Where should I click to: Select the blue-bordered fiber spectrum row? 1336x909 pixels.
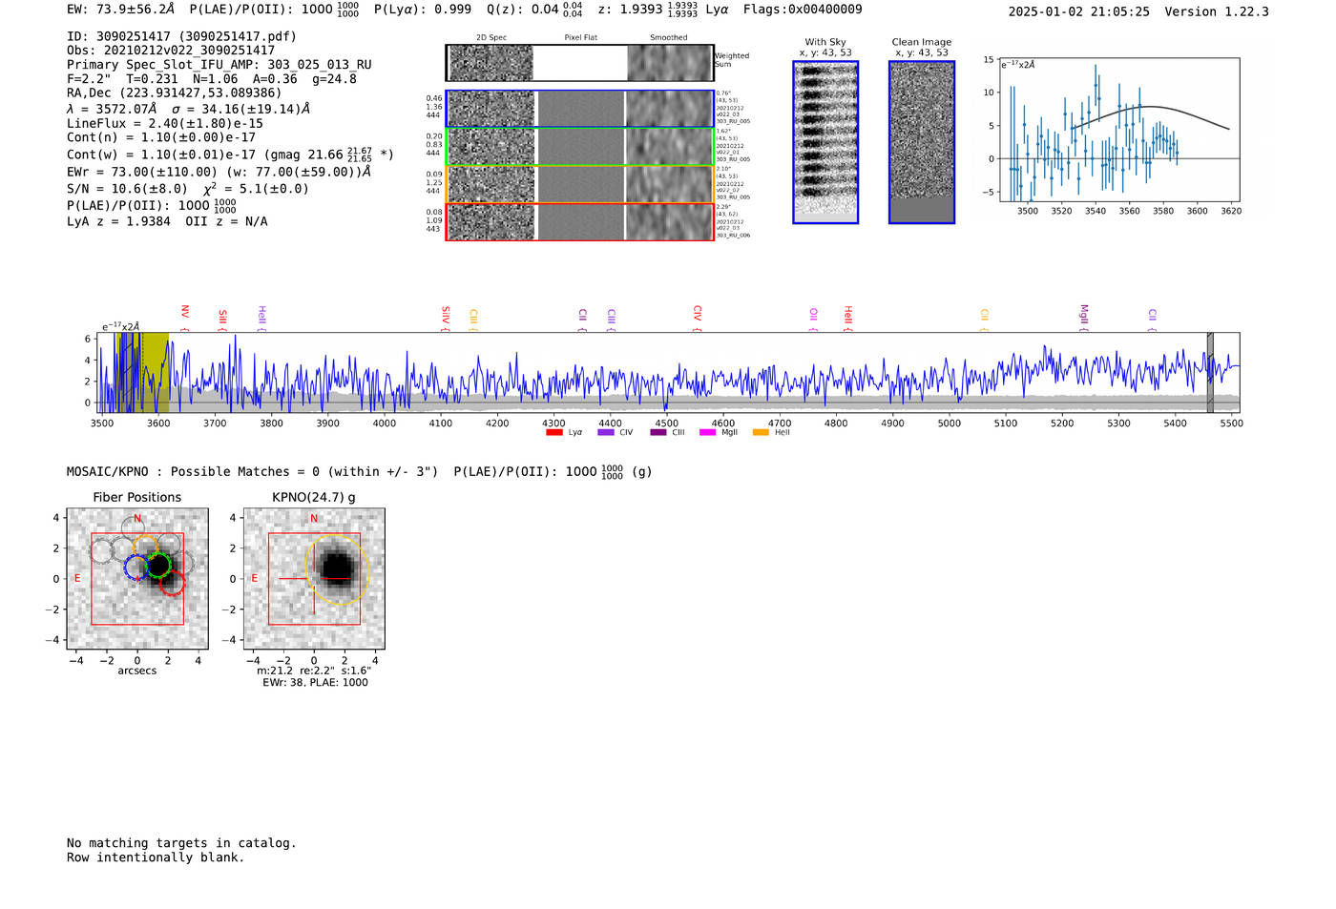[x=580, y=109]
